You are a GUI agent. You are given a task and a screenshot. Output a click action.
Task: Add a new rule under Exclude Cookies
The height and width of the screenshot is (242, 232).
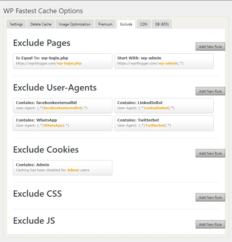(210, 153)
